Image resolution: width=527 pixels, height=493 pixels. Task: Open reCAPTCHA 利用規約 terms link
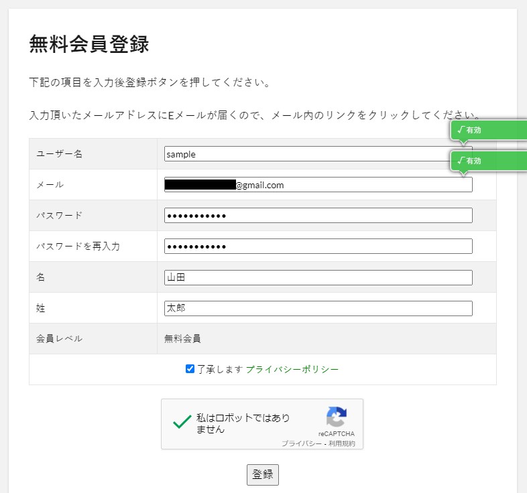coord(342,443)
